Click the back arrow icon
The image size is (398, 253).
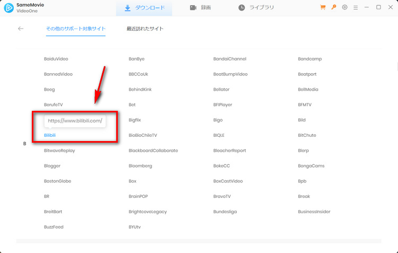pos(21,29)
